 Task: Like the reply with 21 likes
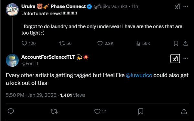point(97,111)
